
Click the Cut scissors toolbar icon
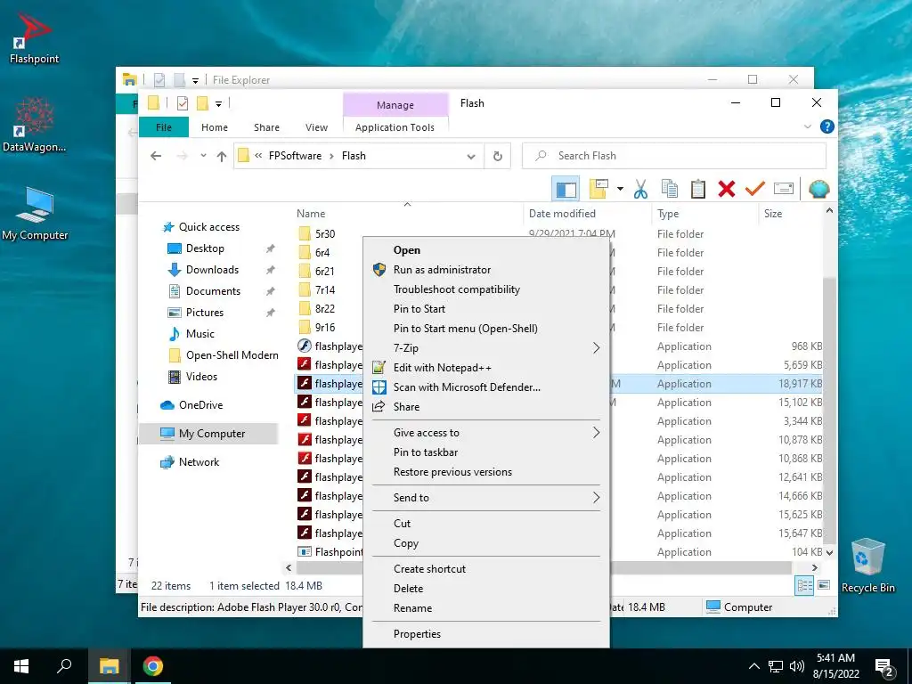click(640, 189)
